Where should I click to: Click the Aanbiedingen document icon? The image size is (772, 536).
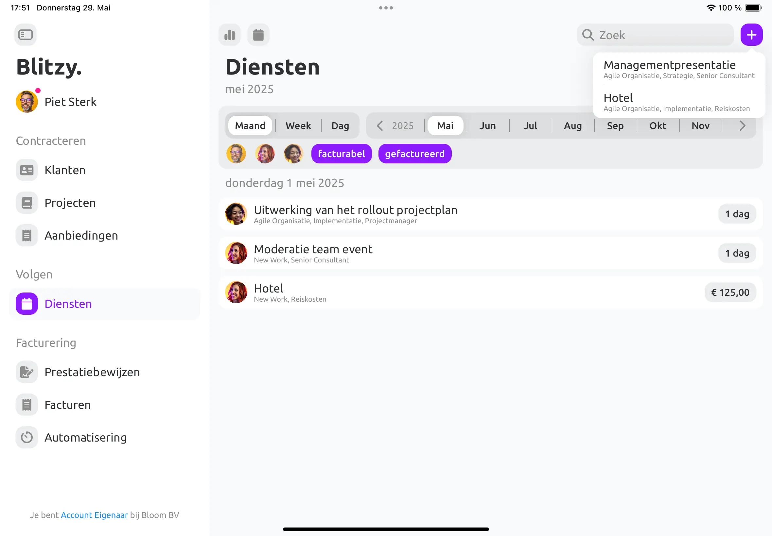(27, 235)
